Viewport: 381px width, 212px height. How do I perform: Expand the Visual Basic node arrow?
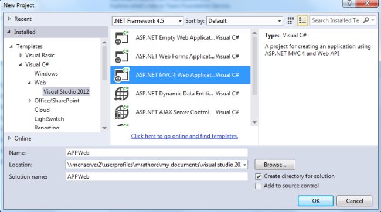click(21, 56)
